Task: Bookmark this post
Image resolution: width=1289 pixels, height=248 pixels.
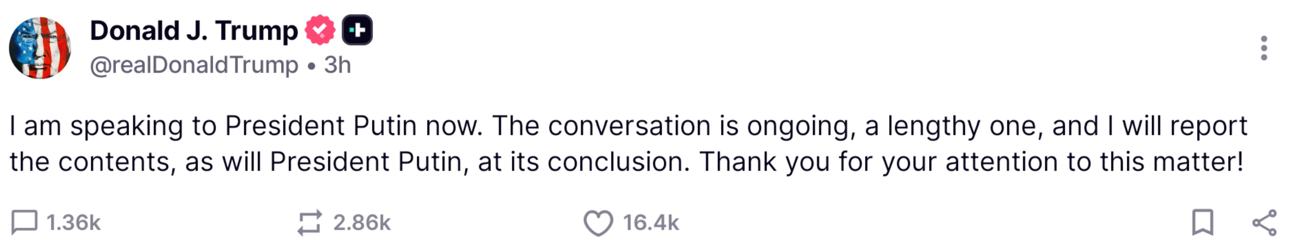Action: tap(1203, 222)
